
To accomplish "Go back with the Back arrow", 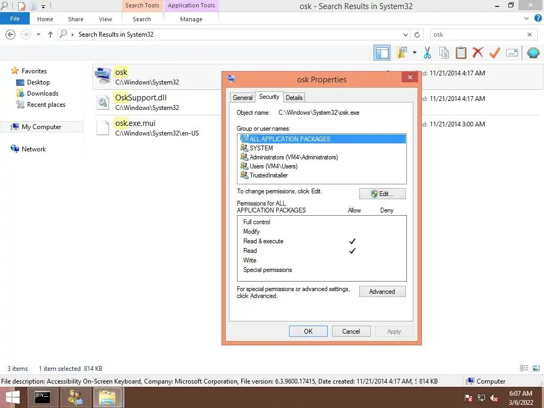I will [11, 35].
